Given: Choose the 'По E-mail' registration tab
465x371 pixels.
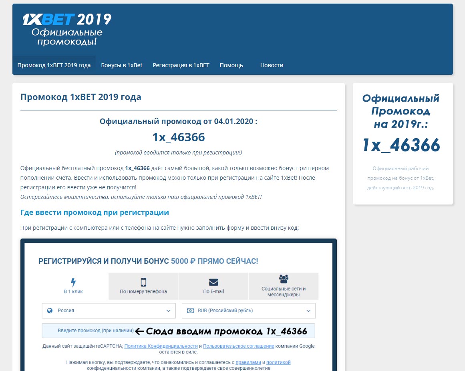Looking at the screenshot, I should 213,286.
